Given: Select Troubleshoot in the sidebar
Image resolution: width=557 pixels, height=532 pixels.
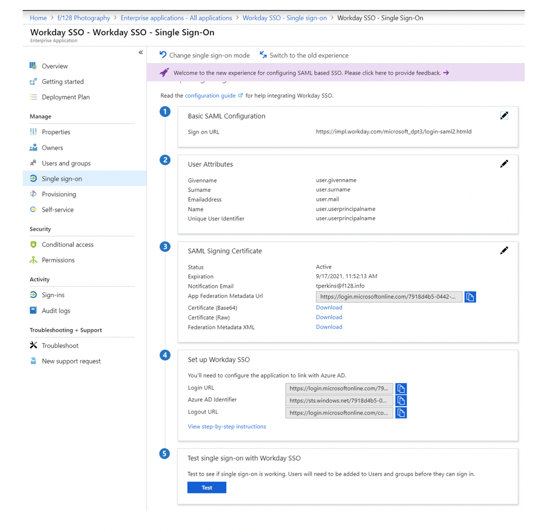Looking at the screenshot, I should [x=60, y=345].
